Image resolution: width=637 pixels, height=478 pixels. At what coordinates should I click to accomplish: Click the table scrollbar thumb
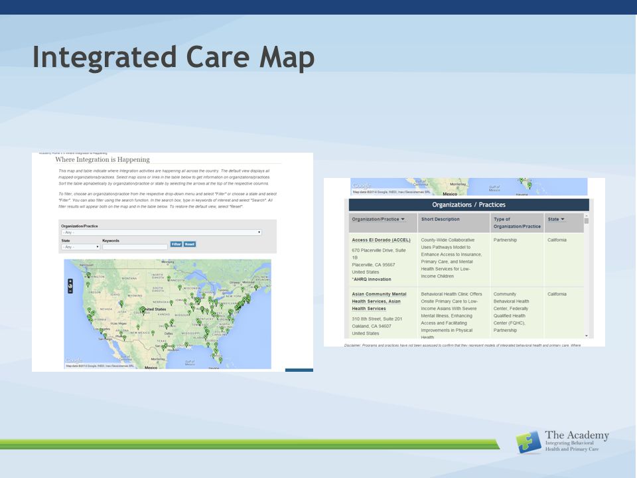(x=586, y=220)
